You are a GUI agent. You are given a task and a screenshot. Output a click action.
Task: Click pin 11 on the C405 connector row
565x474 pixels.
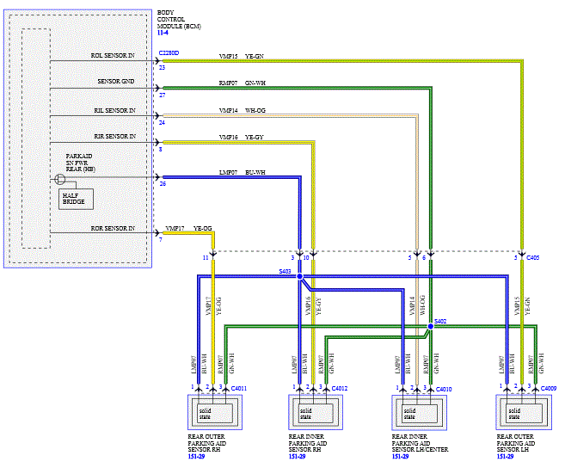click(206, 258)
